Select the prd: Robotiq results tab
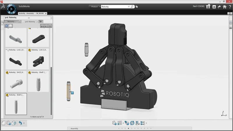233x131 pixels. 30,22
